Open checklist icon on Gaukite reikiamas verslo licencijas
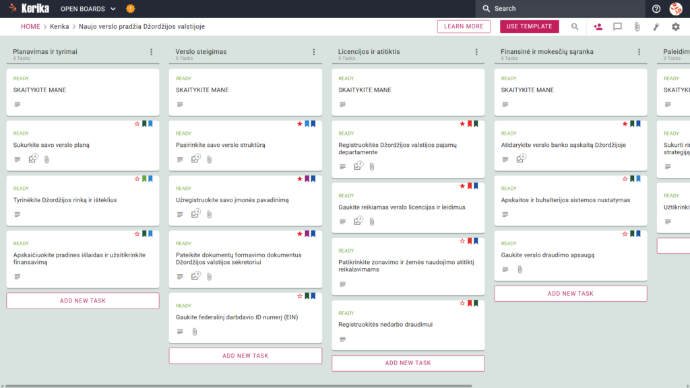Viewport: 690px width, 388px height. (x=358, y=221)
